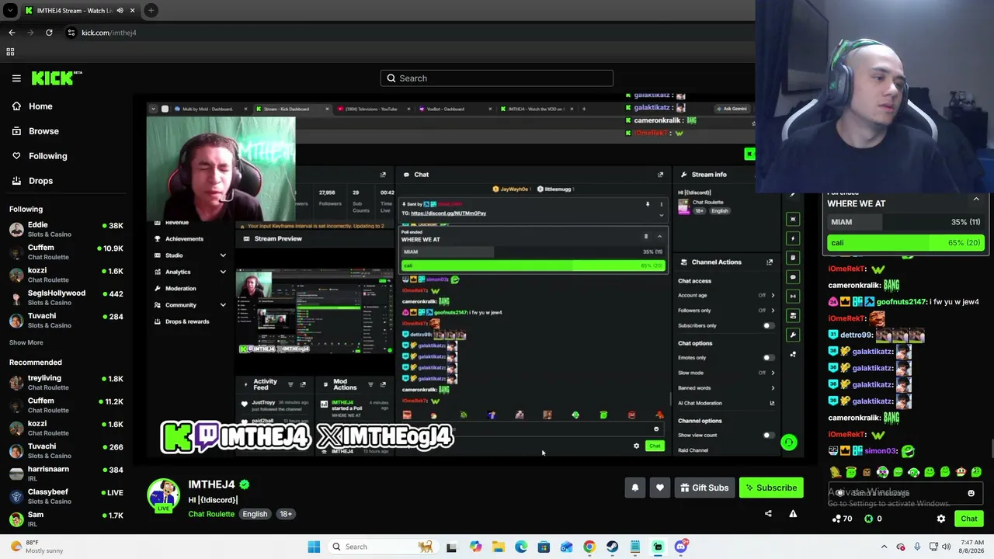Open the emoji picker in message box
994x559 pixels.
[x=971, y=493]
